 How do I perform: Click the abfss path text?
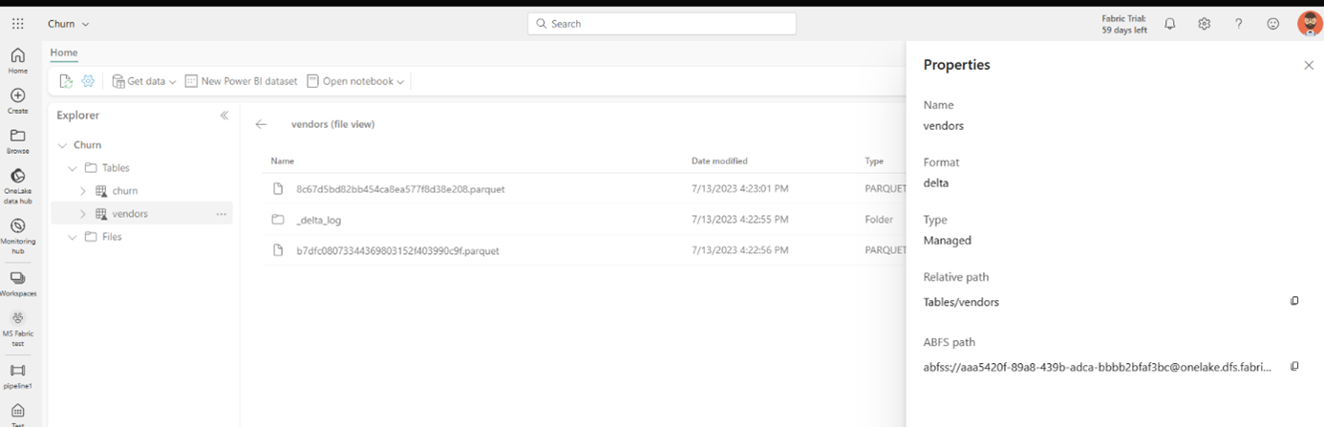(1098, 367)
